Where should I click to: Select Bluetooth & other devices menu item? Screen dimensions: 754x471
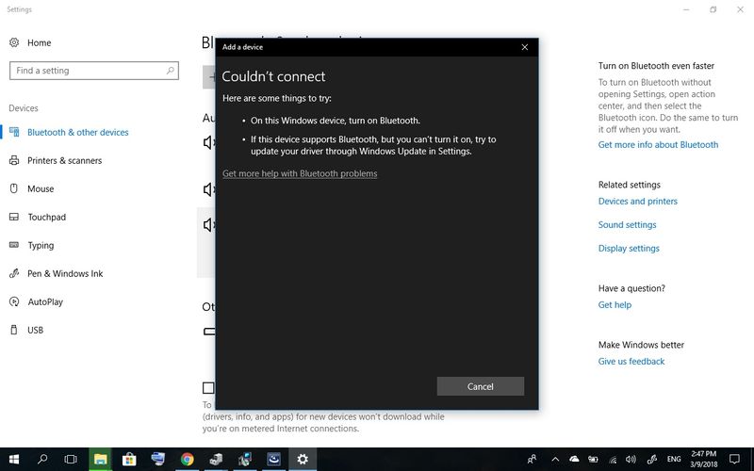click(78, 132)
